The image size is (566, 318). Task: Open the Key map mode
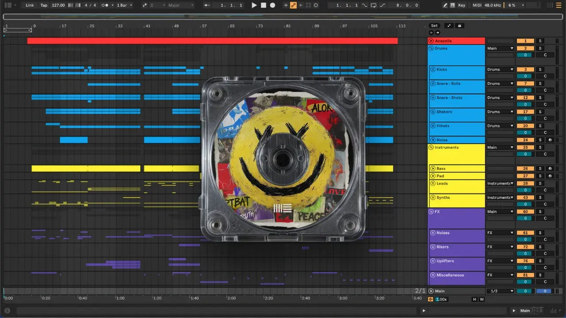[x=462, y=5]
